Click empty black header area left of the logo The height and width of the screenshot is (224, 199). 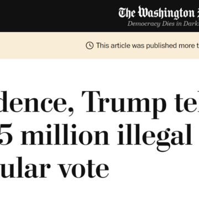55,16
